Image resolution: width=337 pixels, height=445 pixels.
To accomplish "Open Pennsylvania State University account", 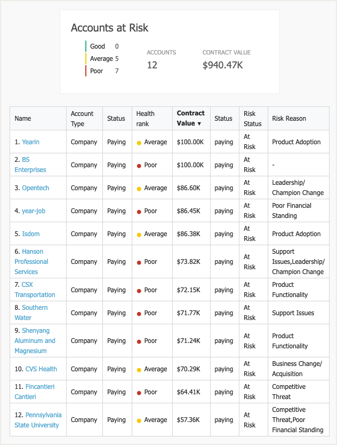I will tap(37, 420).
